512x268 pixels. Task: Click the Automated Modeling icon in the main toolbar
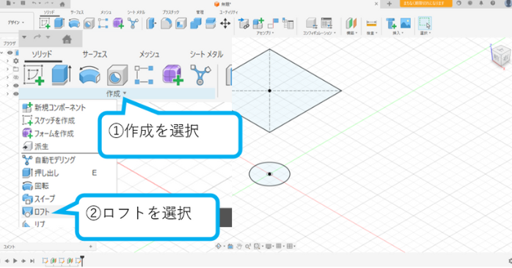tap(133, 23)
